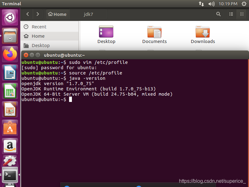Viewport: 249px width, 187px height.
Task: Show the clock calendar at 10:19 PM
Action: click(x=228, y=4)
